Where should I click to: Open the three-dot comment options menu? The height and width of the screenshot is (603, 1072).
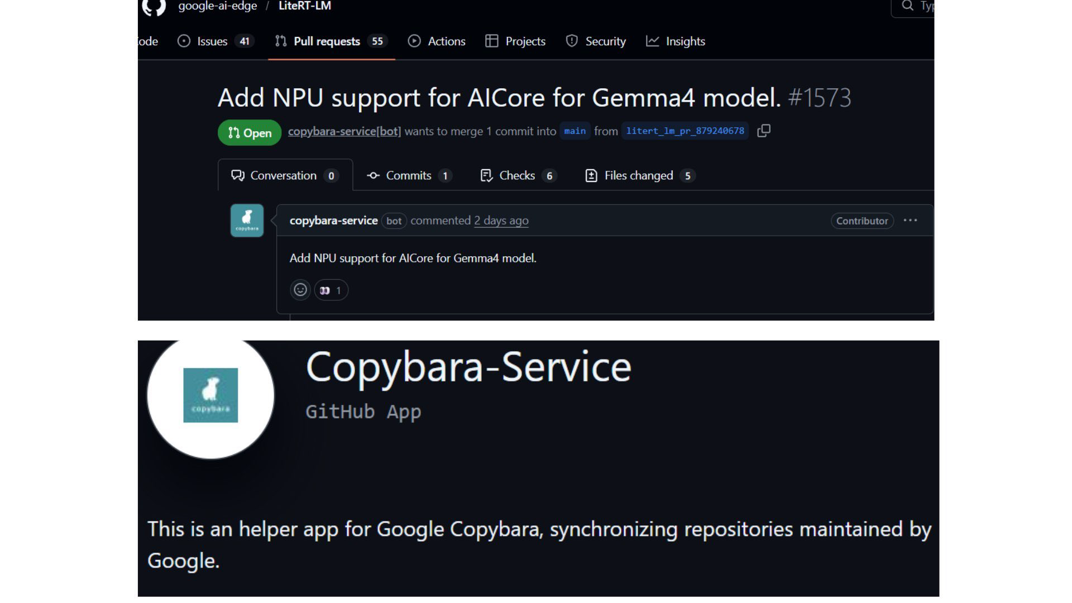click(x=910, y=221)
